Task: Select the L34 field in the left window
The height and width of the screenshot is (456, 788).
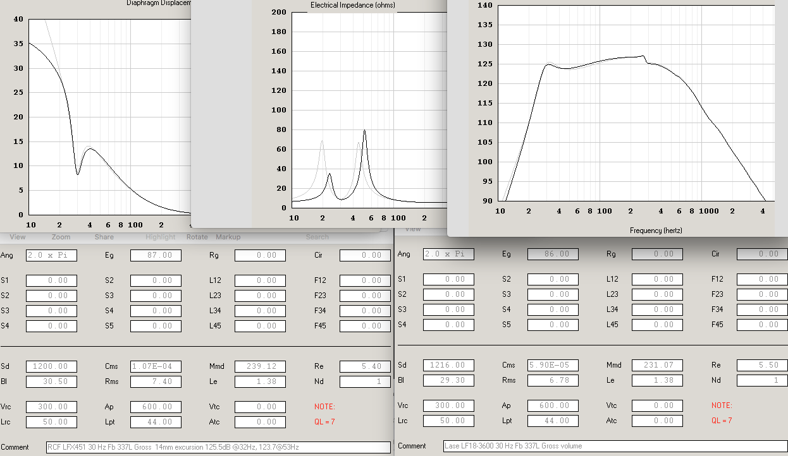Action: [x=260, y=311]
